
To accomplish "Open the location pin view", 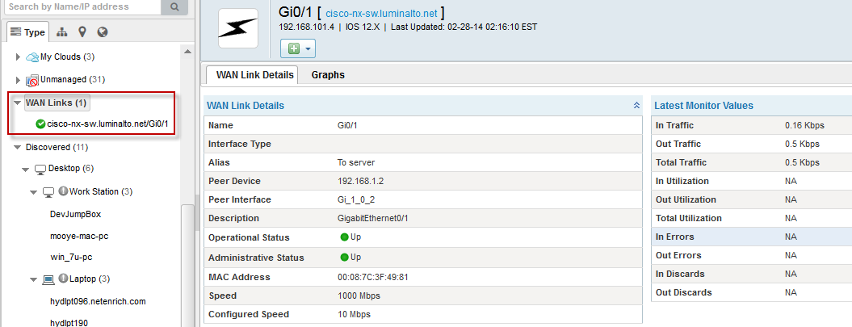I will tap(82, 32).
